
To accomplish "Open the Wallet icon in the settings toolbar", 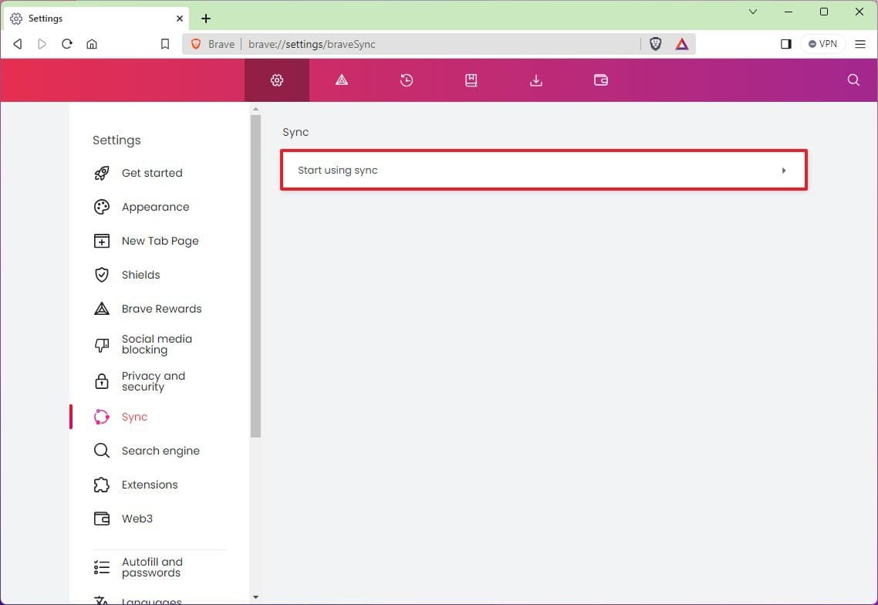I will (x=601, y=79).
